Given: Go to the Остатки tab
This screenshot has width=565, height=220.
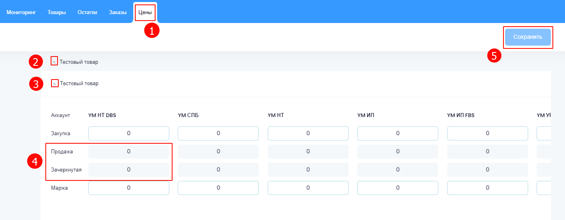Looking at the screenshot, I should click(87, 12).
